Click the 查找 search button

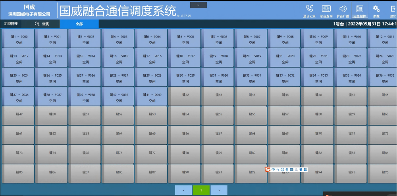click(42, 24)
